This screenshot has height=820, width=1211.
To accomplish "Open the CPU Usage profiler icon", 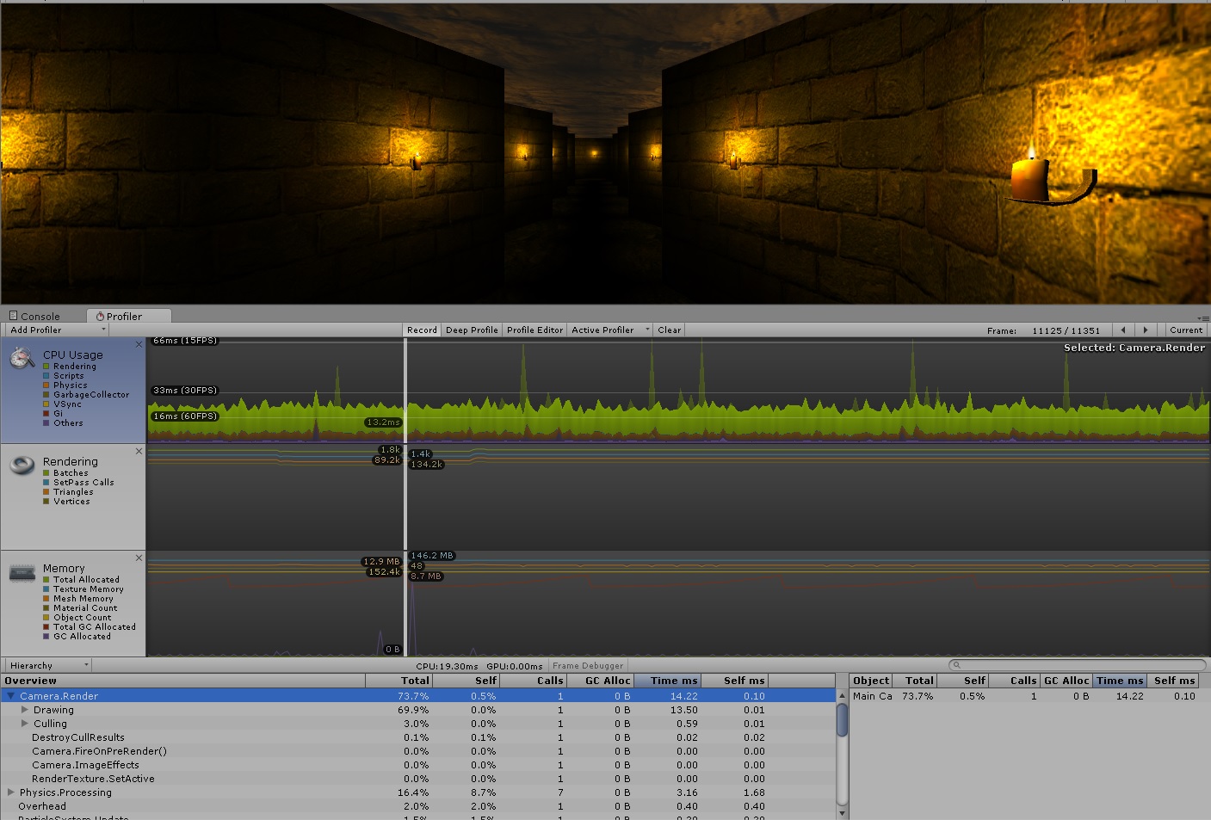I will [22, 359].
